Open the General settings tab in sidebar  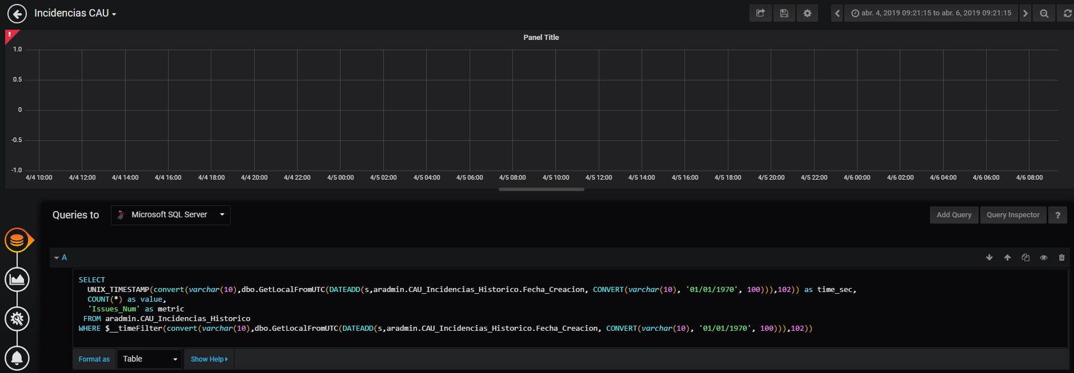17,319
